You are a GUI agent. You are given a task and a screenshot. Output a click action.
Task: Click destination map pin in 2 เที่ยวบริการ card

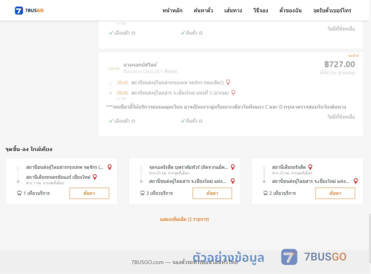356,181
